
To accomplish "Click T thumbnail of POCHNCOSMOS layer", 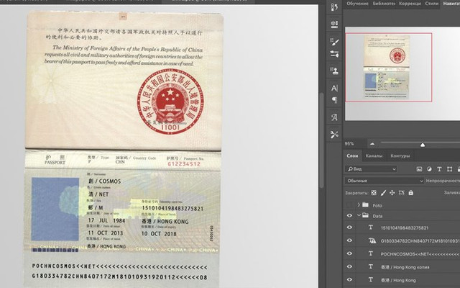I will [x=371, y=253].
